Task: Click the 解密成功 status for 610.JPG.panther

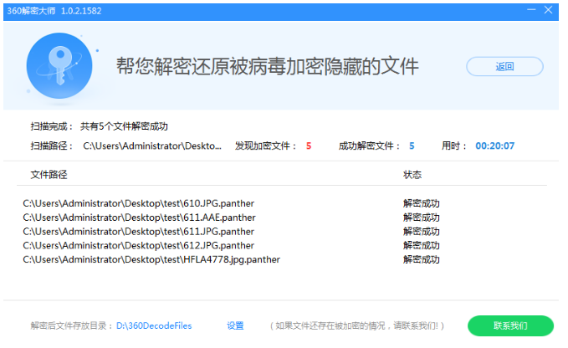Action: click(422, 203)
